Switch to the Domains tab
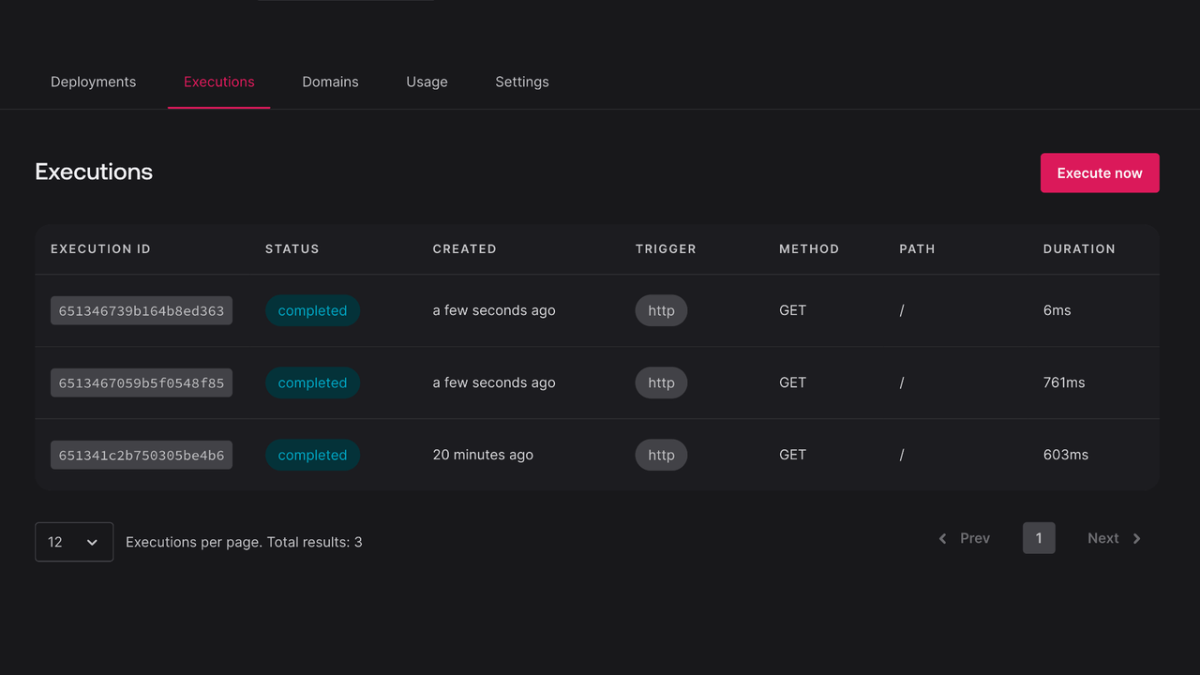The width and height of the screenshot is (1200, 675). click(330, 82)
